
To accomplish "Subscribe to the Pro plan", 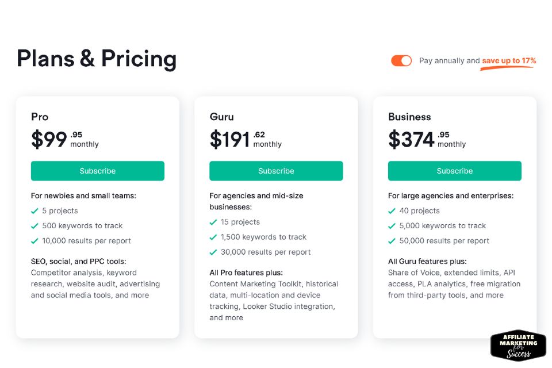I will coord(98,171).
